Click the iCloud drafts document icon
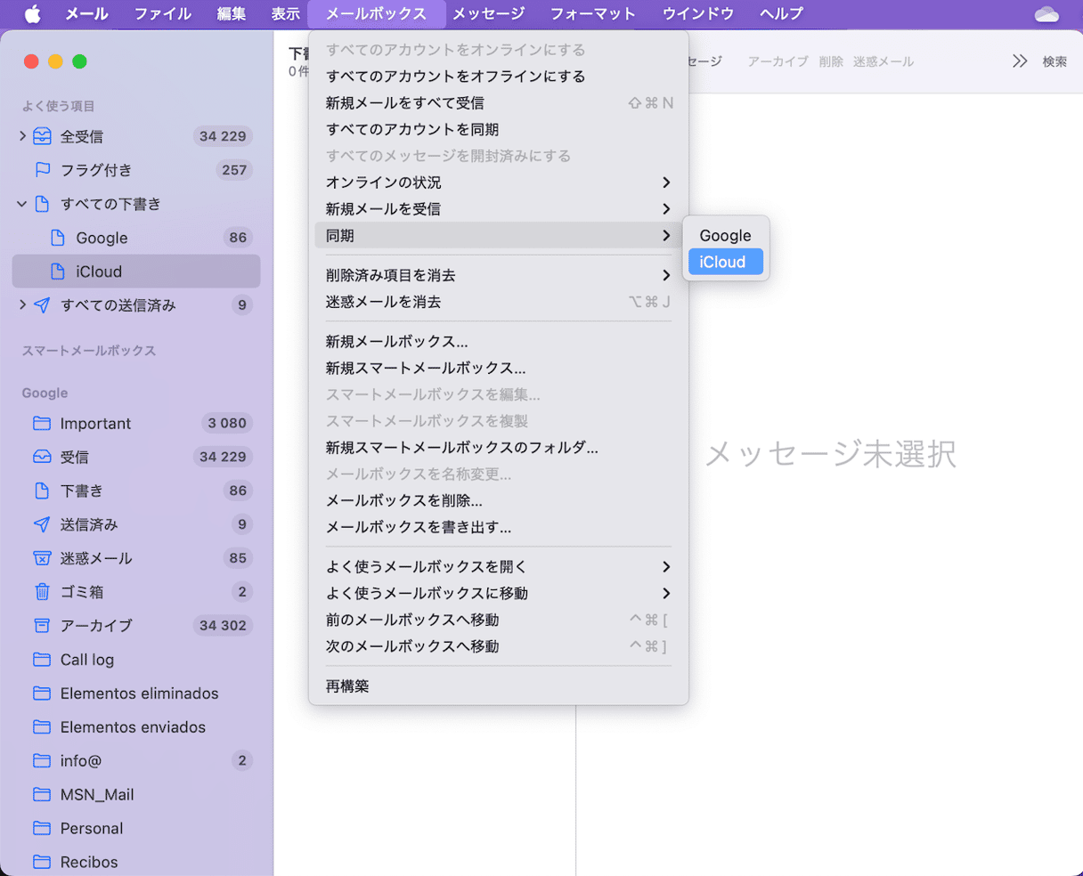1083x876 pixels. coord(58,272)
